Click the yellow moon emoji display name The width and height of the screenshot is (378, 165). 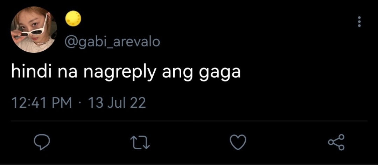click(x=73, y=19)
